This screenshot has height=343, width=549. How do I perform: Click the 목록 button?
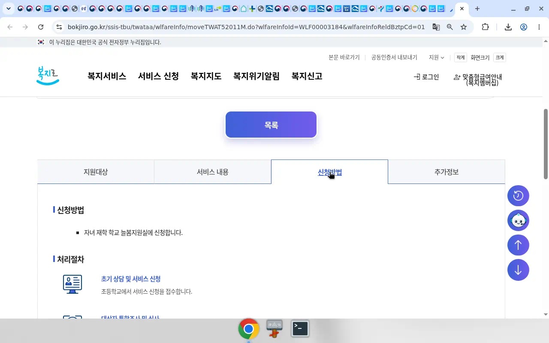pyautogui.click(x=271, y=125)
